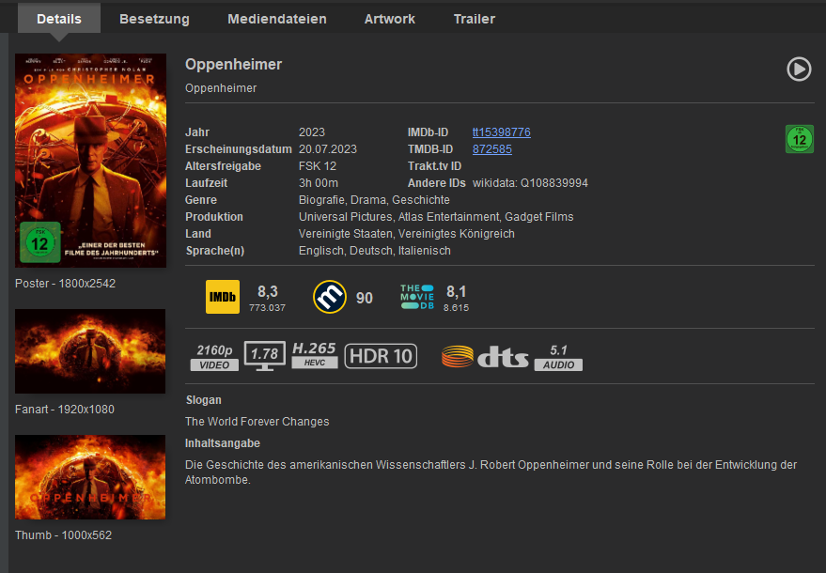Click the Thumb 1000x562 image

90,477
